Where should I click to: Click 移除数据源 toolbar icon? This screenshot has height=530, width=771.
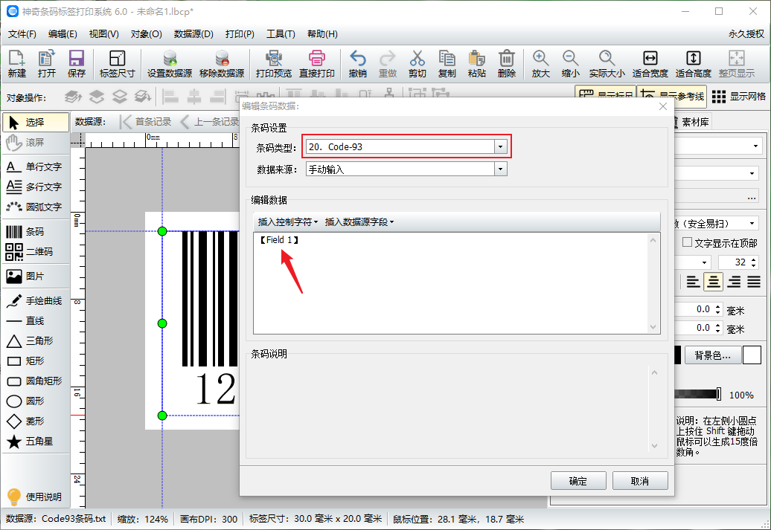click(x=222, y=63)
